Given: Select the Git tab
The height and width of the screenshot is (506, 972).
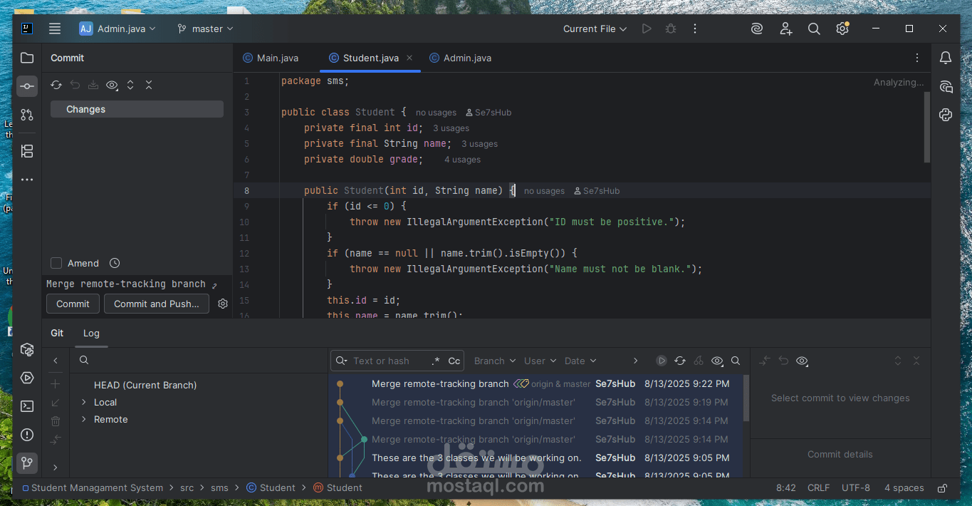Looking at the screenshot, I should tap(57, 333).
